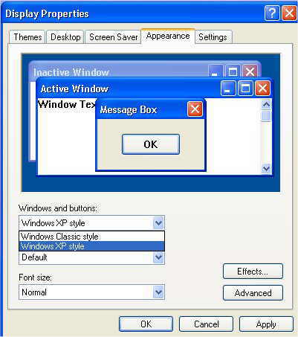Select Windows XP style list option

(91, 246)
